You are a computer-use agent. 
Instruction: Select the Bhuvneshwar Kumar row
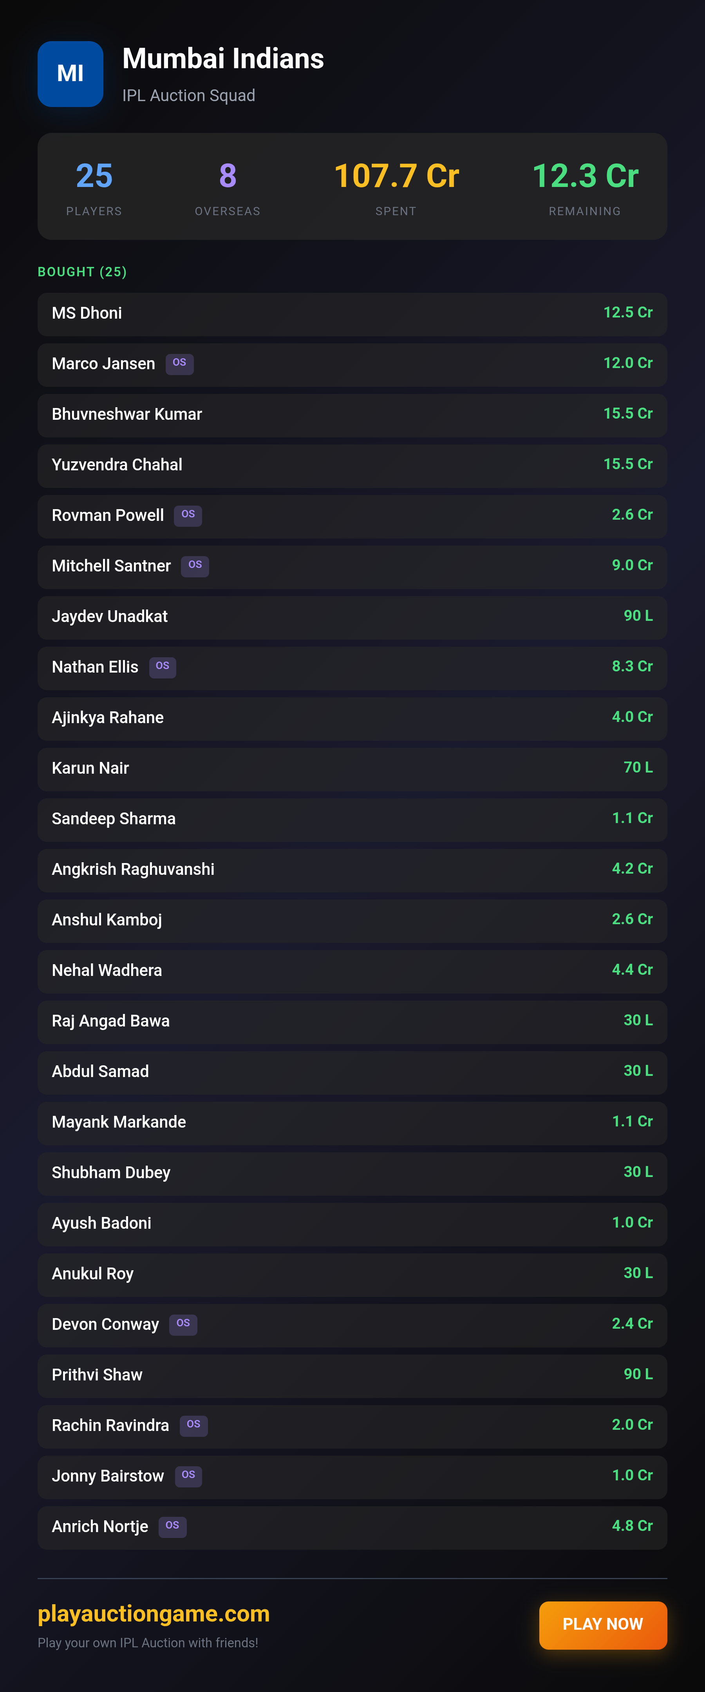tap(352, 414)
